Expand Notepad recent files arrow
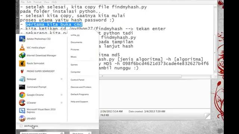239x134 pixels. click(x=61, y=79)
